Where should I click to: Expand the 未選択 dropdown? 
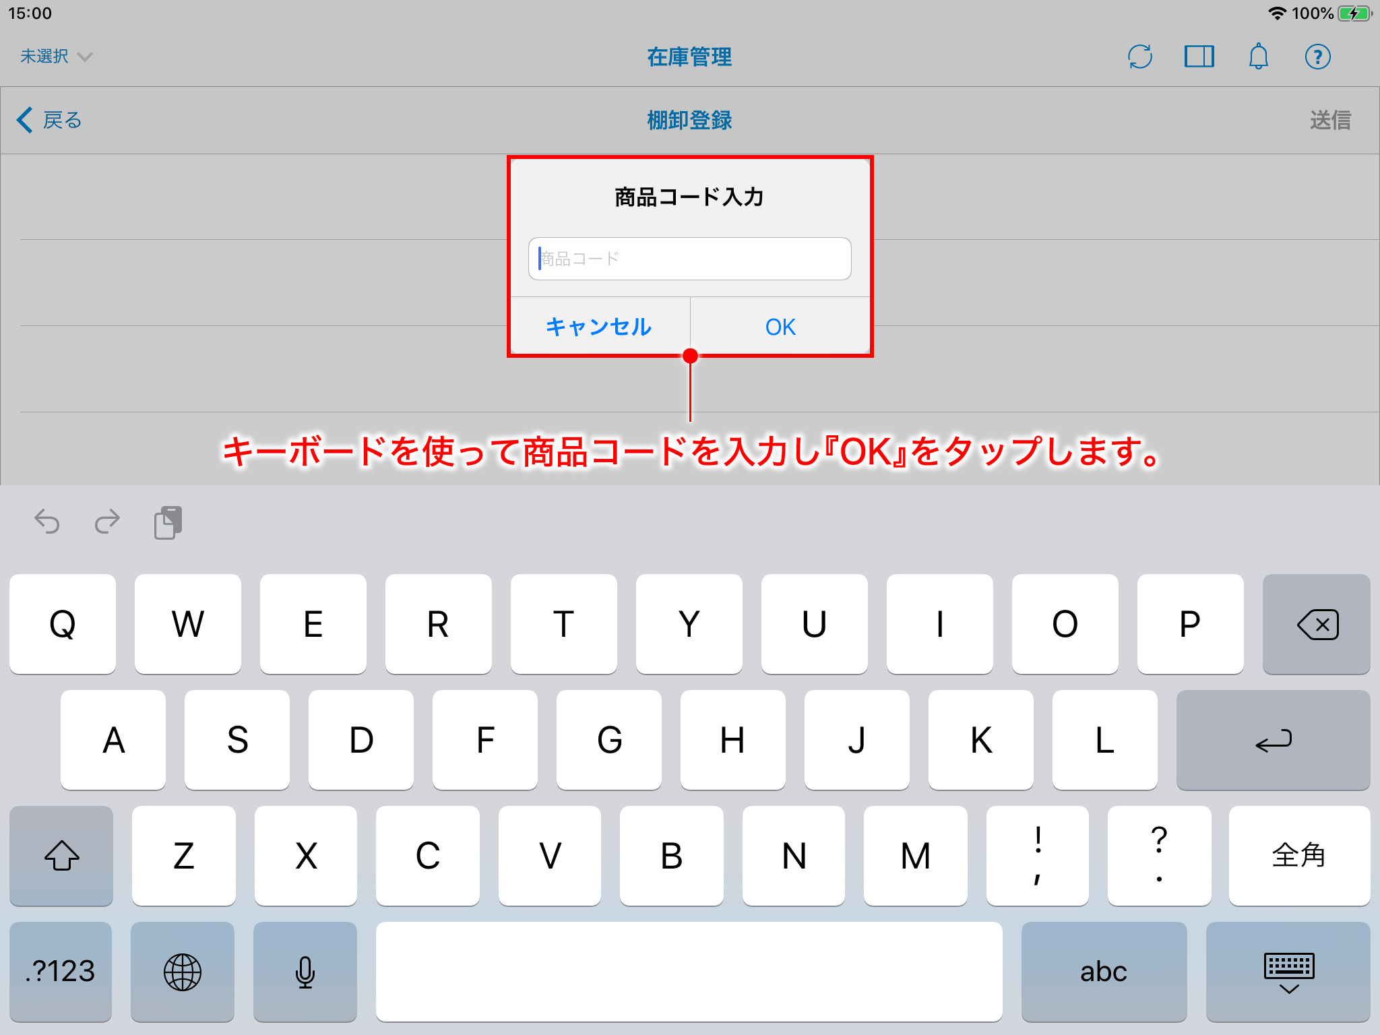[56, 57]
